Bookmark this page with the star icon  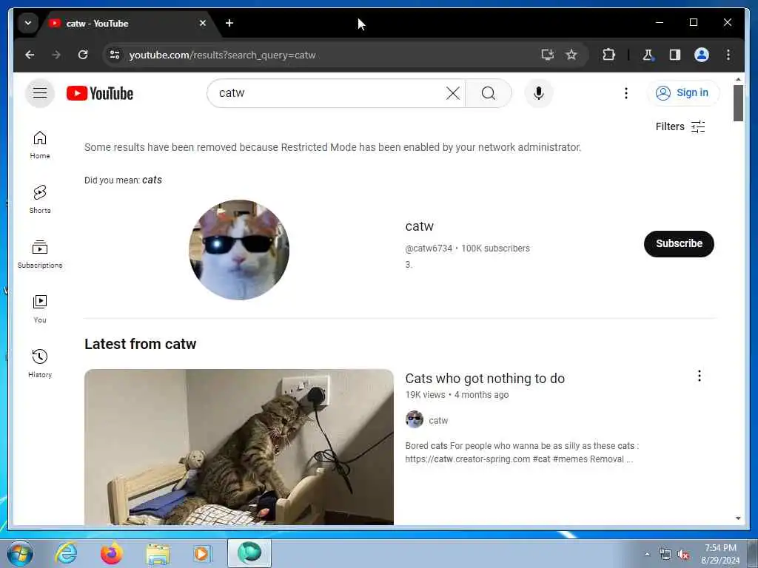[571, 55]
